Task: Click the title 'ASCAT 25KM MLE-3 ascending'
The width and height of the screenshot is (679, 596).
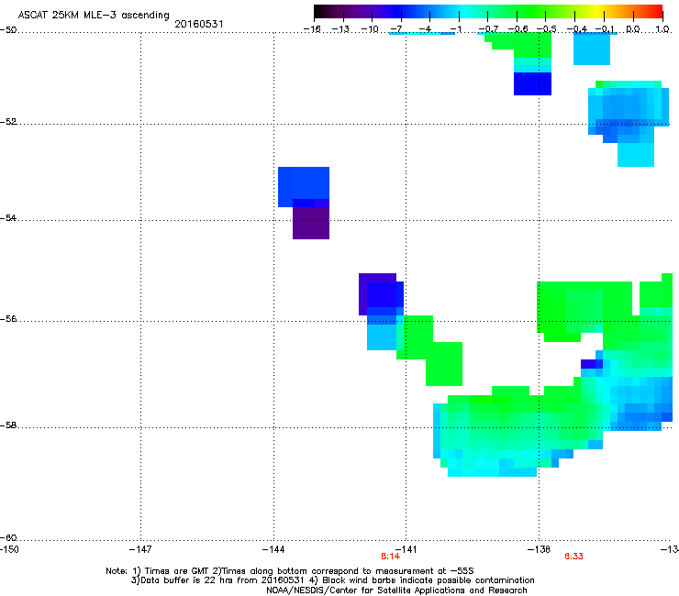Action: pyautogui.click(x=94, y=16)
